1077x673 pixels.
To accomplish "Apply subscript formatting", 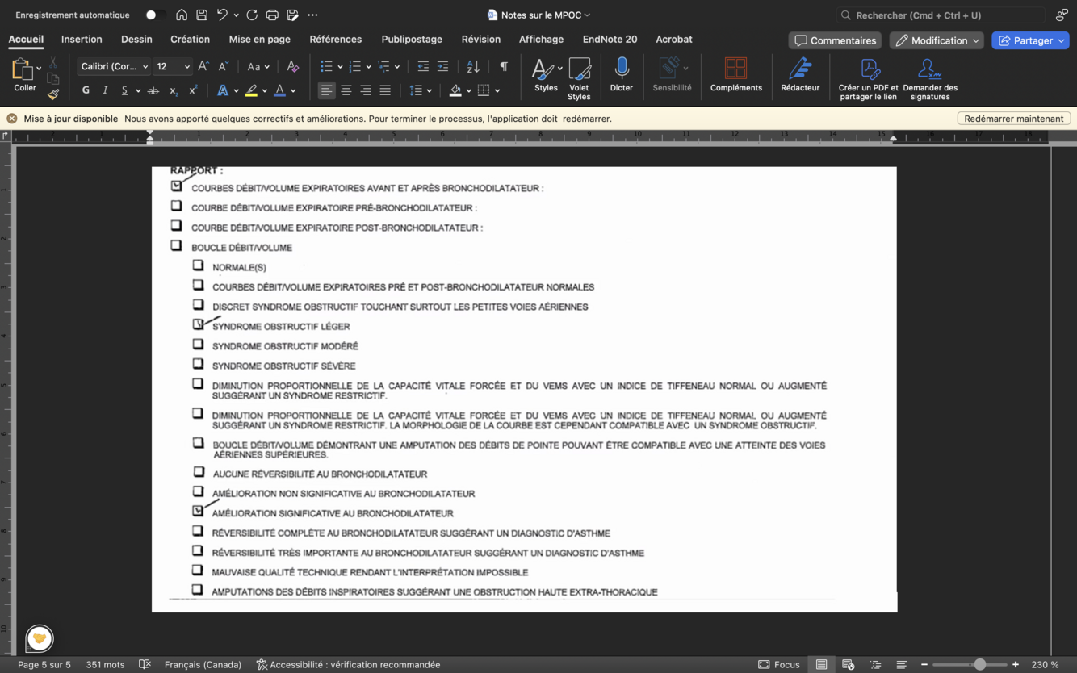I will [x=173, y=90].
